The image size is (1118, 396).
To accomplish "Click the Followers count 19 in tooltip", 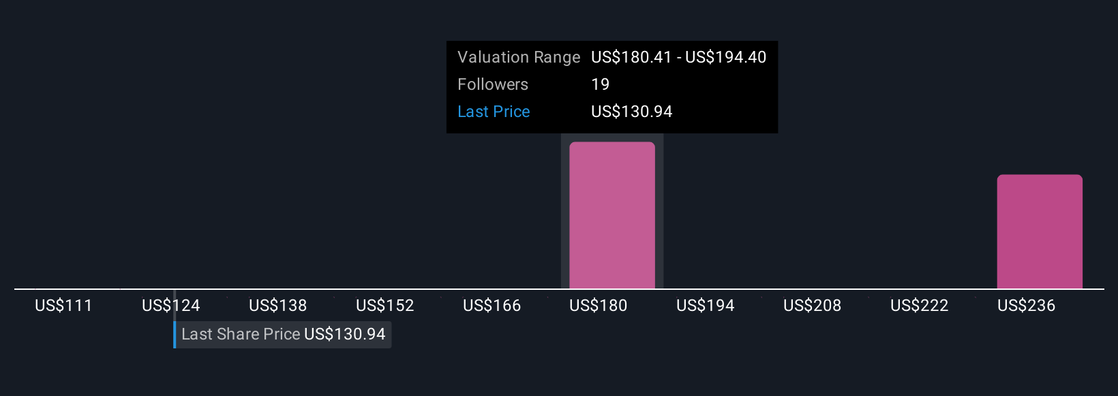I will pos(601,84).
